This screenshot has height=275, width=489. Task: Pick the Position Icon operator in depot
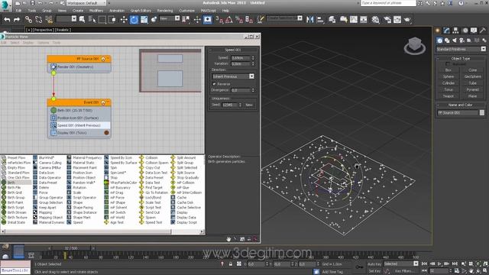click(83, 173)
